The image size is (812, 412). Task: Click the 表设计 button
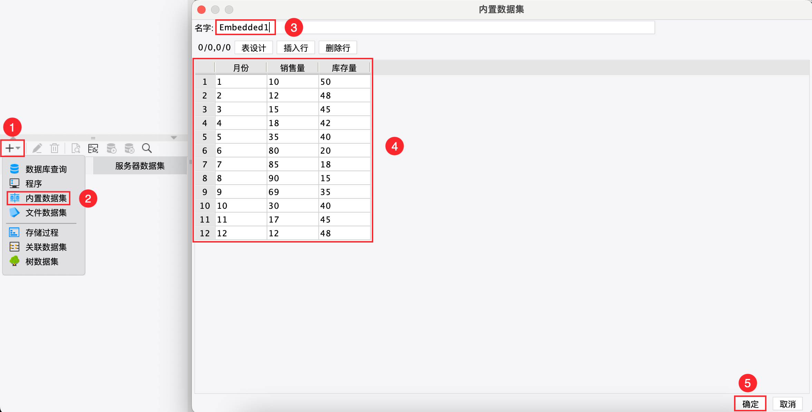click(x=254, y=48)
